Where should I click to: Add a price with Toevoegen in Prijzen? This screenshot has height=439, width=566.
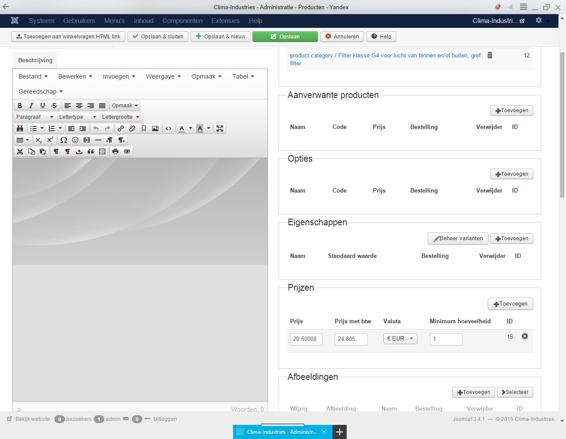[510, 304]
